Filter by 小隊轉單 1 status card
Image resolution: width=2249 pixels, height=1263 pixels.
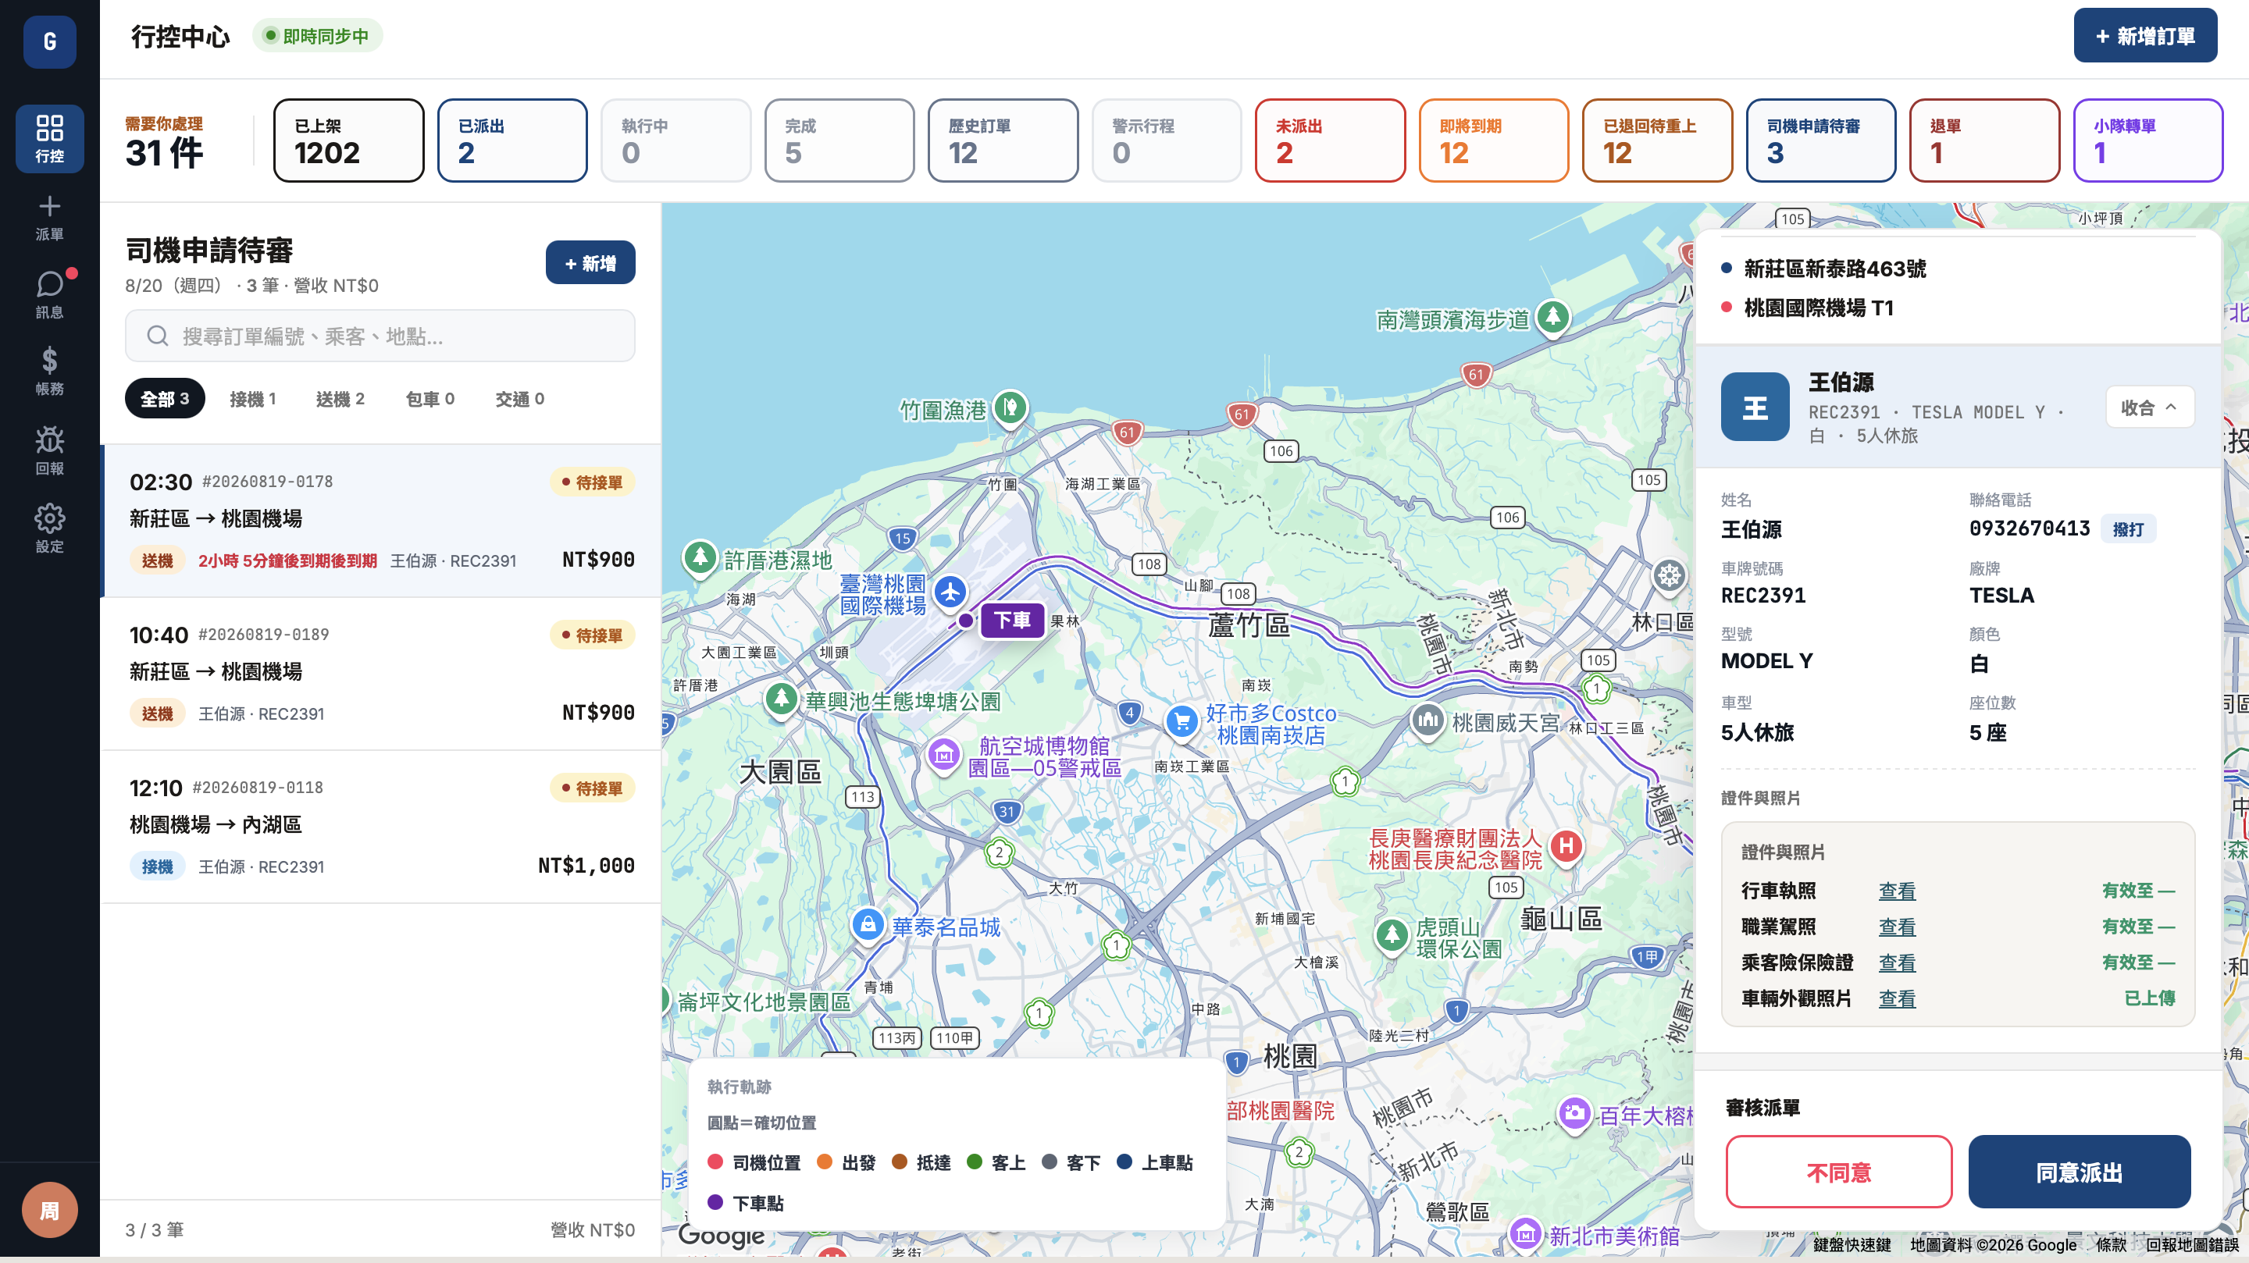[x=2147, y=141]
